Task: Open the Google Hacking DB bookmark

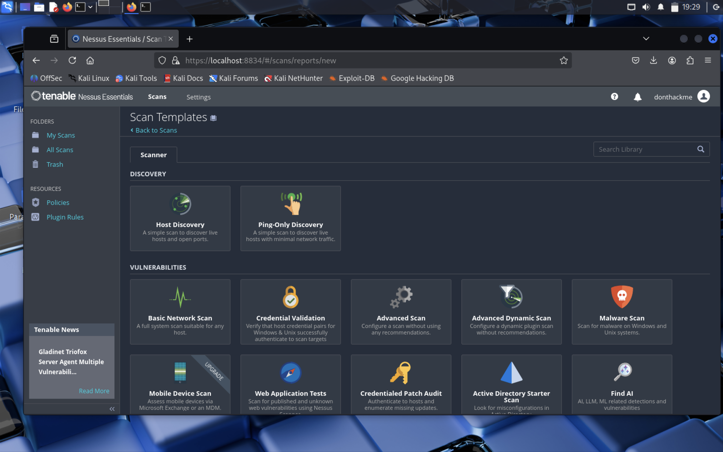Action: pyautogui.click(x=417, y=78)
